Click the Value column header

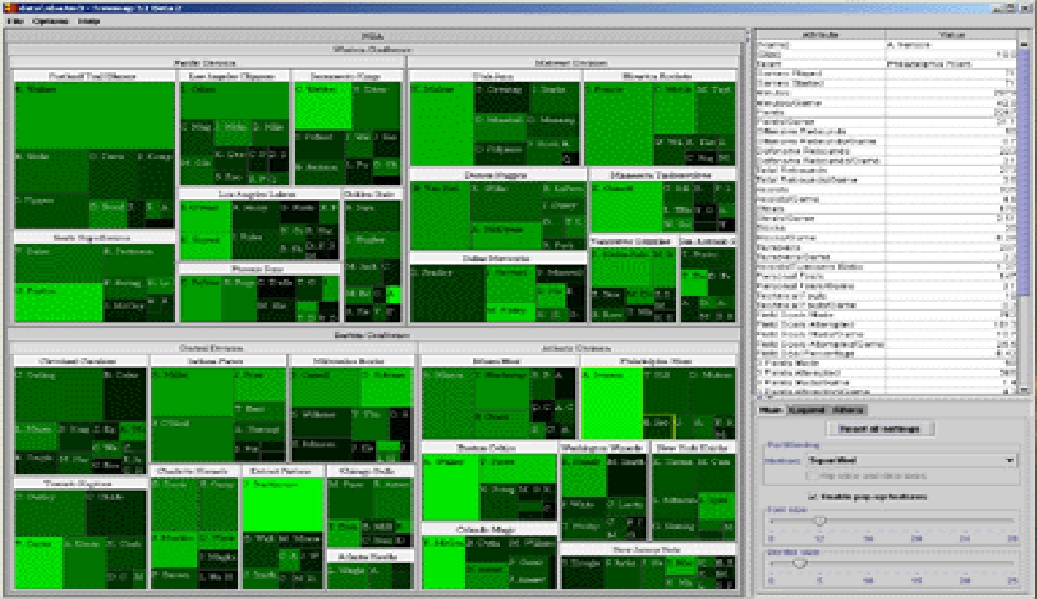coord(952,35)
